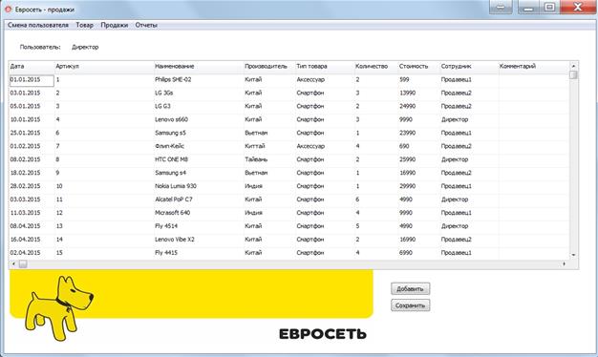This screenshot has height=357, width=598.
Task: Select the Lenovo s660 cell
Action: coord(199,119)
